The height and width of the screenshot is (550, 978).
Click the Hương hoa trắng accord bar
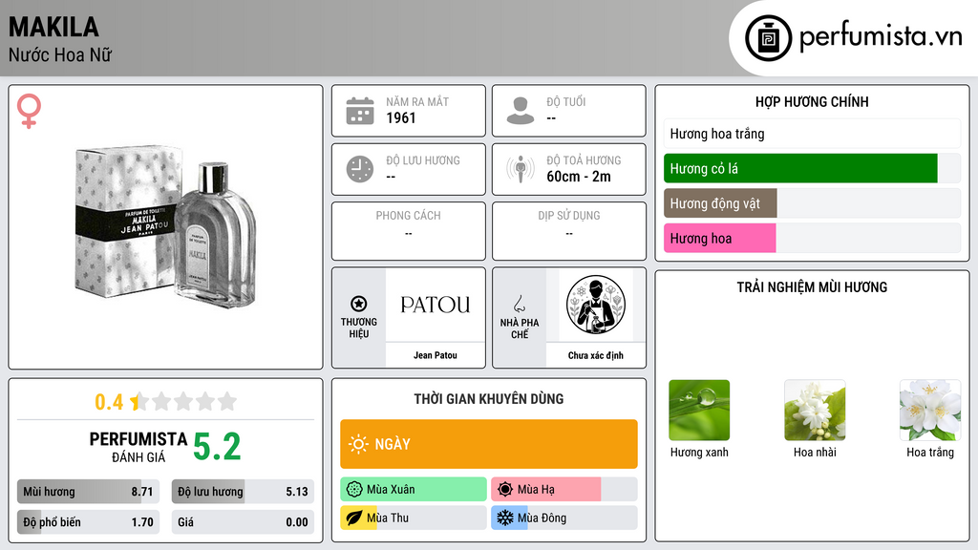click(812, 134)
